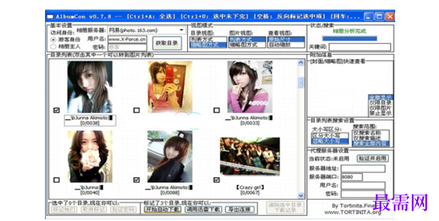Click the 验证并启用 proxy button
The height and width of the screenshot is (221, 439).
373,158
